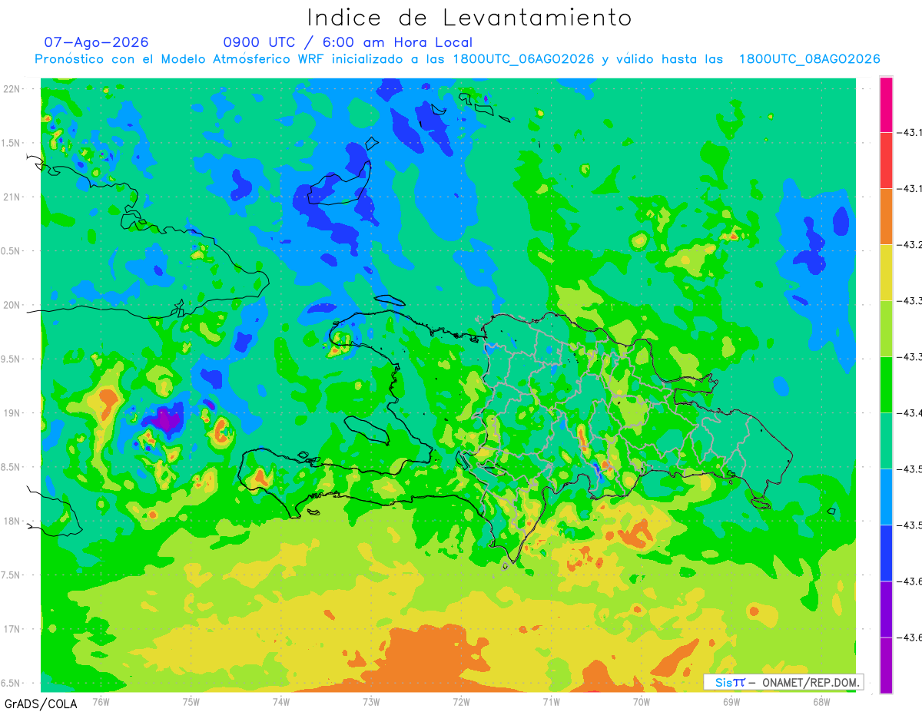The height and width of the screenshot is (712, 922).
Task: Click the 20N latitude label
Action: coord(12,305)
